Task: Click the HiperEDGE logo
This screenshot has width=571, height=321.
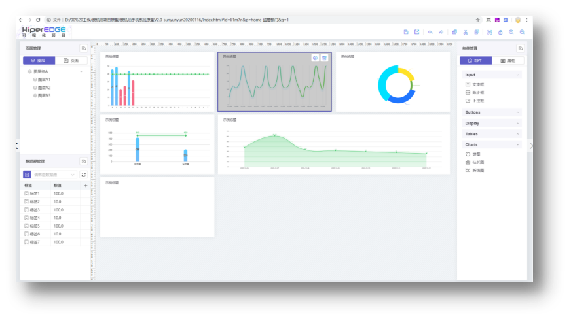Action: click(x=44, y=31)
